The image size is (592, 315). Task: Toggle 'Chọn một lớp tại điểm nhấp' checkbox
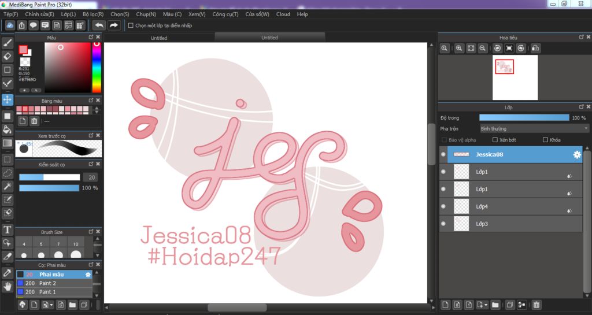point(131,25)
